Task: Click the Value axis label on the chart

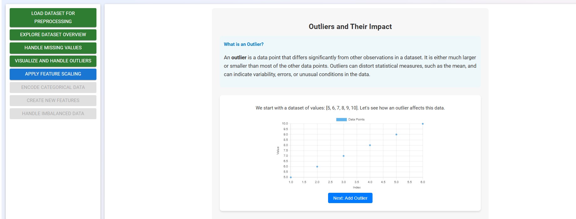Action: [x=278, y=150]
